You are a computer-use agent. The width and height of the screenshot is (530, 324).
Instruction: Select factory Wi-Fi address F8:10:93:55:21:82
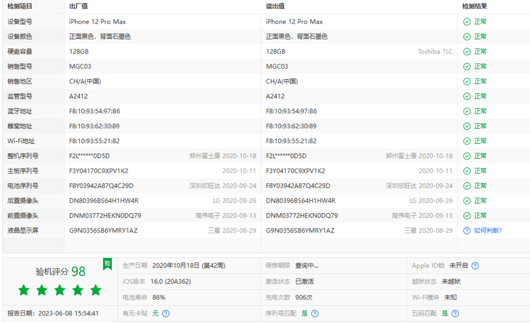(94, 141)
